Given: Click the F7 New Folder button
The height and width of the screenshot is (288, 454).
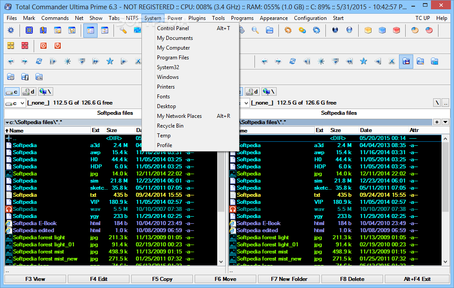Looking at the screenshot, I should tap(289, 279).
